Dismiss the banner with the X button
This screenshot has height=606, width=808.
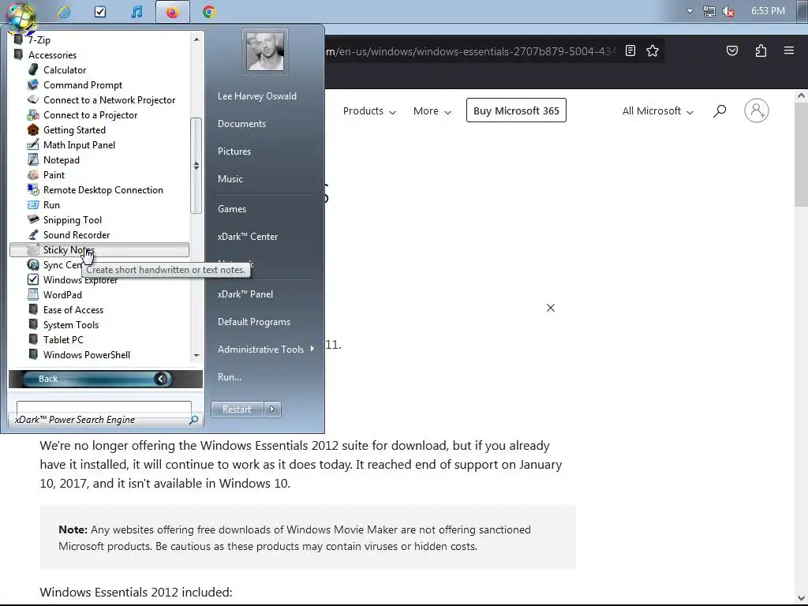[x=550, y=308]
